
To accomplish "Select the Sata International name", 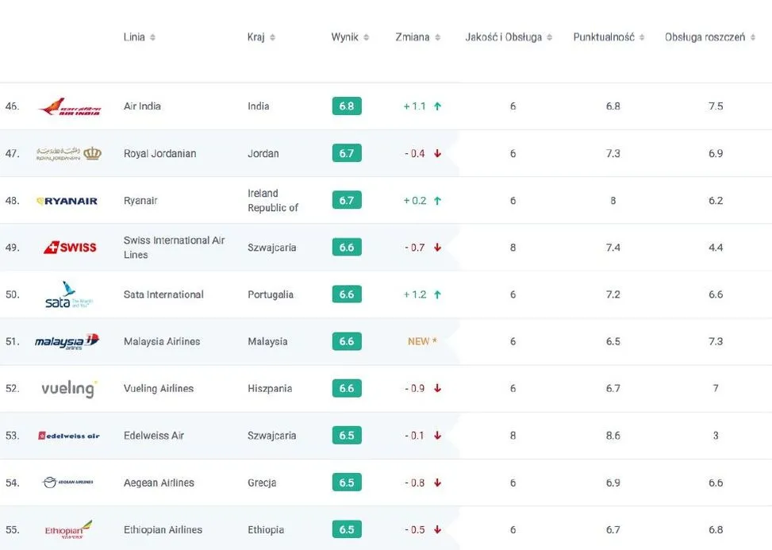I will [163, 295].
